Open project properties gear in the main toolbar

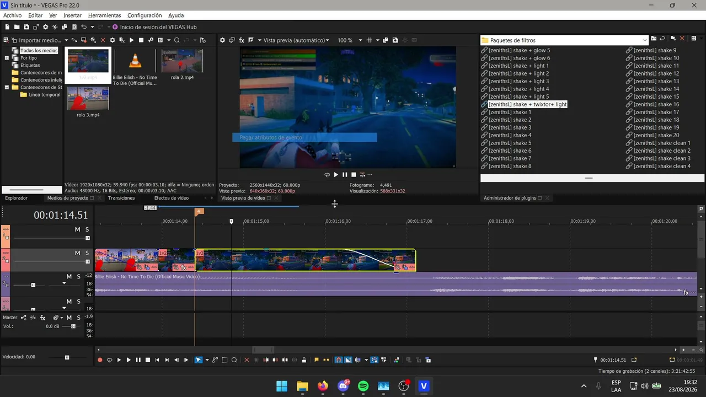pos(46,27)
